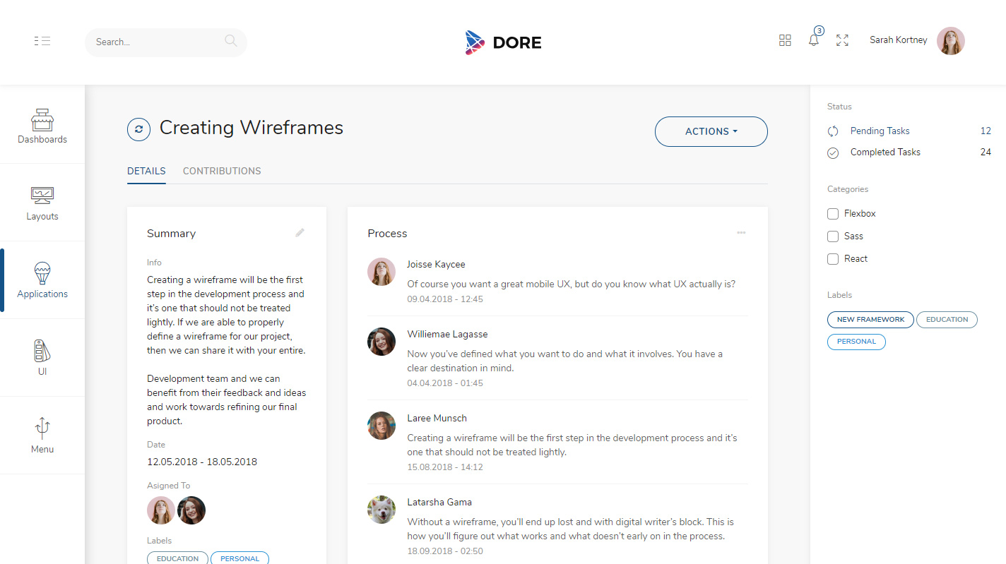This screenshot has width=1006, height=564.
Task: Open Sarah Kortney user account menu
Action: click(916, 40)
